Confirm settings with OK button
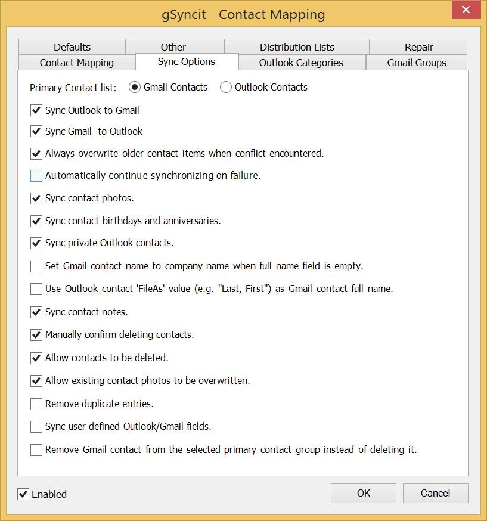487x521 pixels. 364,493
